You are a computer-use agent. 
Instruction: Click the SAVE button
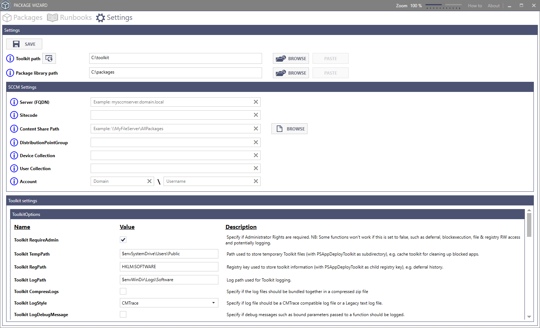click(x=24, y=44)
